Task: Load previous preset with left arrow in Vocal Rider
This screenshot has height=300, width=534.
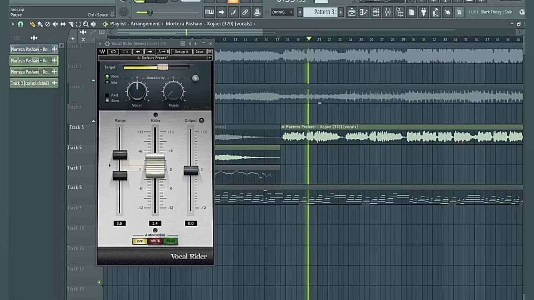Action: tap(138, 52)
